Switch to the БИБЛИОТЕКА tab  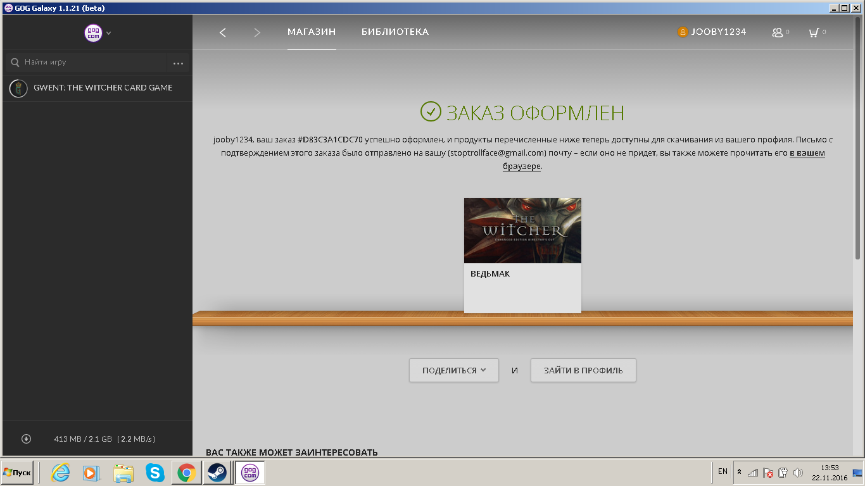tap(395, 32)
